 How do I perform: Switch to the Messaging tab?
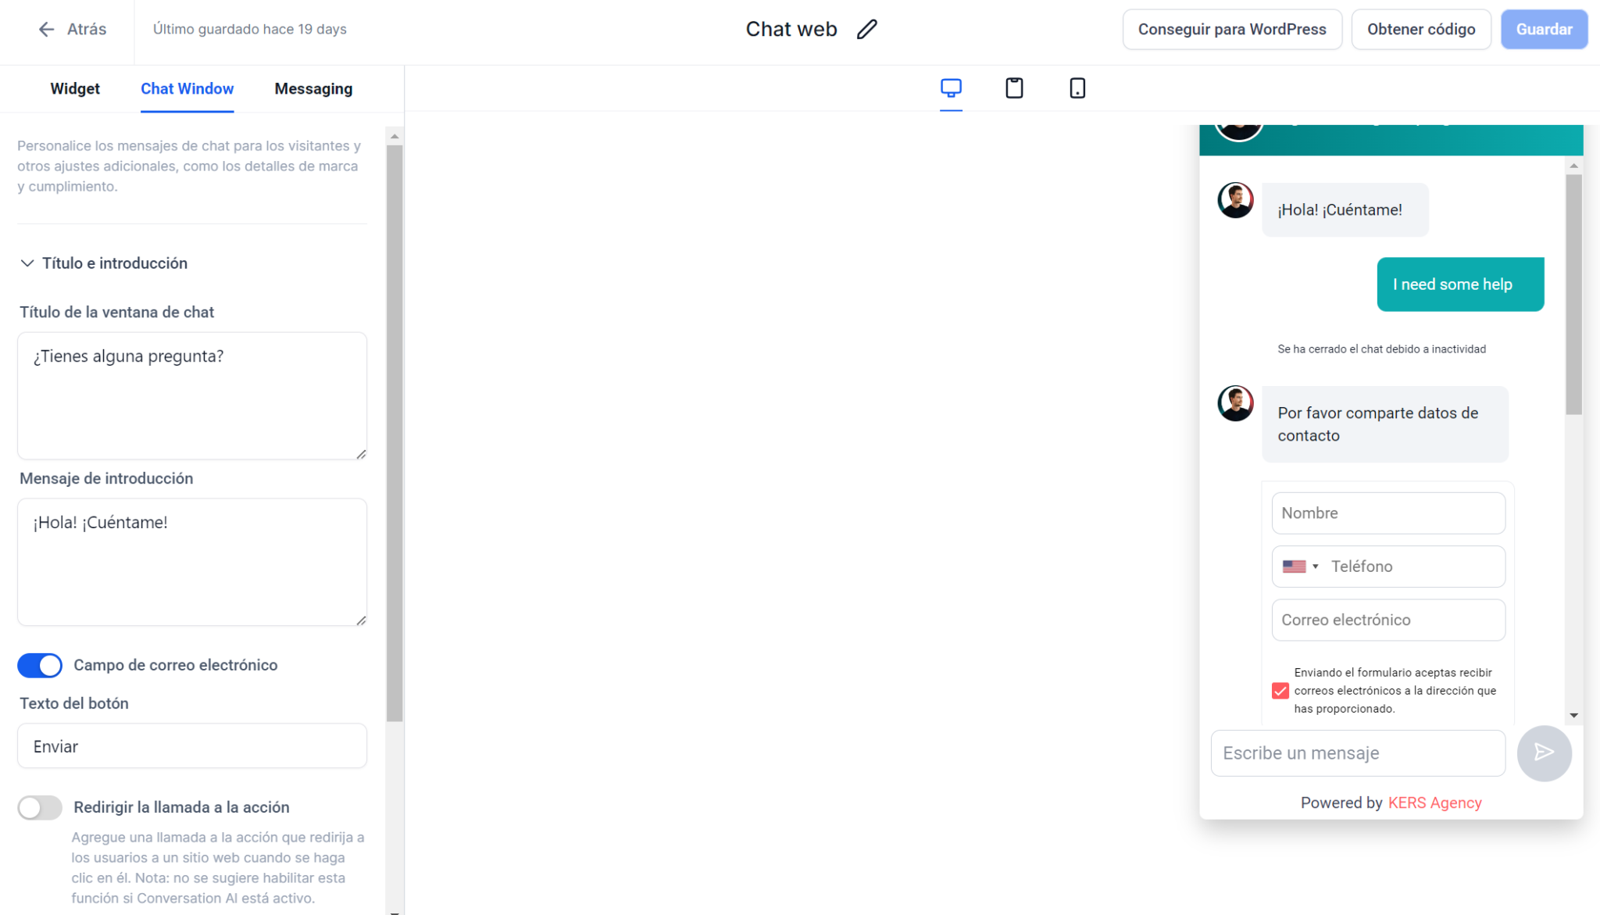click(313, 88)
